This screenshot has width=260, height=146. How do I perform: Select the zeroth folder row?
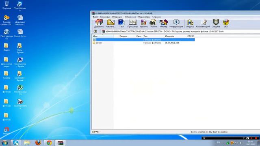tap(143, 43)
